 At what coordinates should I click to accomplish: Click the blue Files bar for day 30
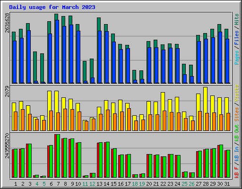coord(220,58)
